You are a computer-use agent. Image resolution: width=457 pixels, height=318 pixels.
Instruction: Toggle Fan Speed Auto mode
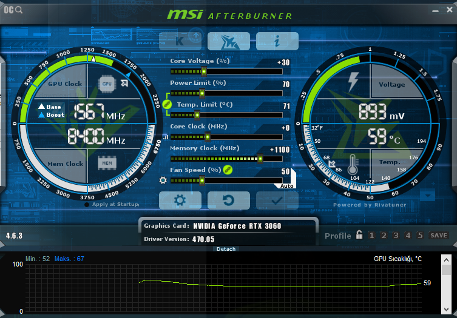[x=287, y=186]
